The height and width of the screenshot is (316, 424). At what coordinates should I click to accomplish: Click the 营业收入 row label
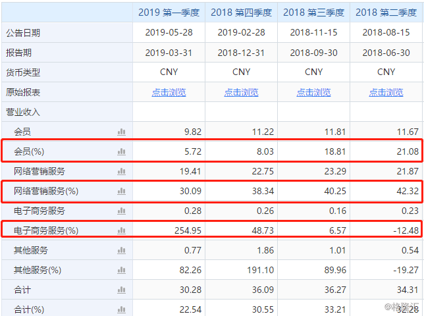[x=23, y=112]
